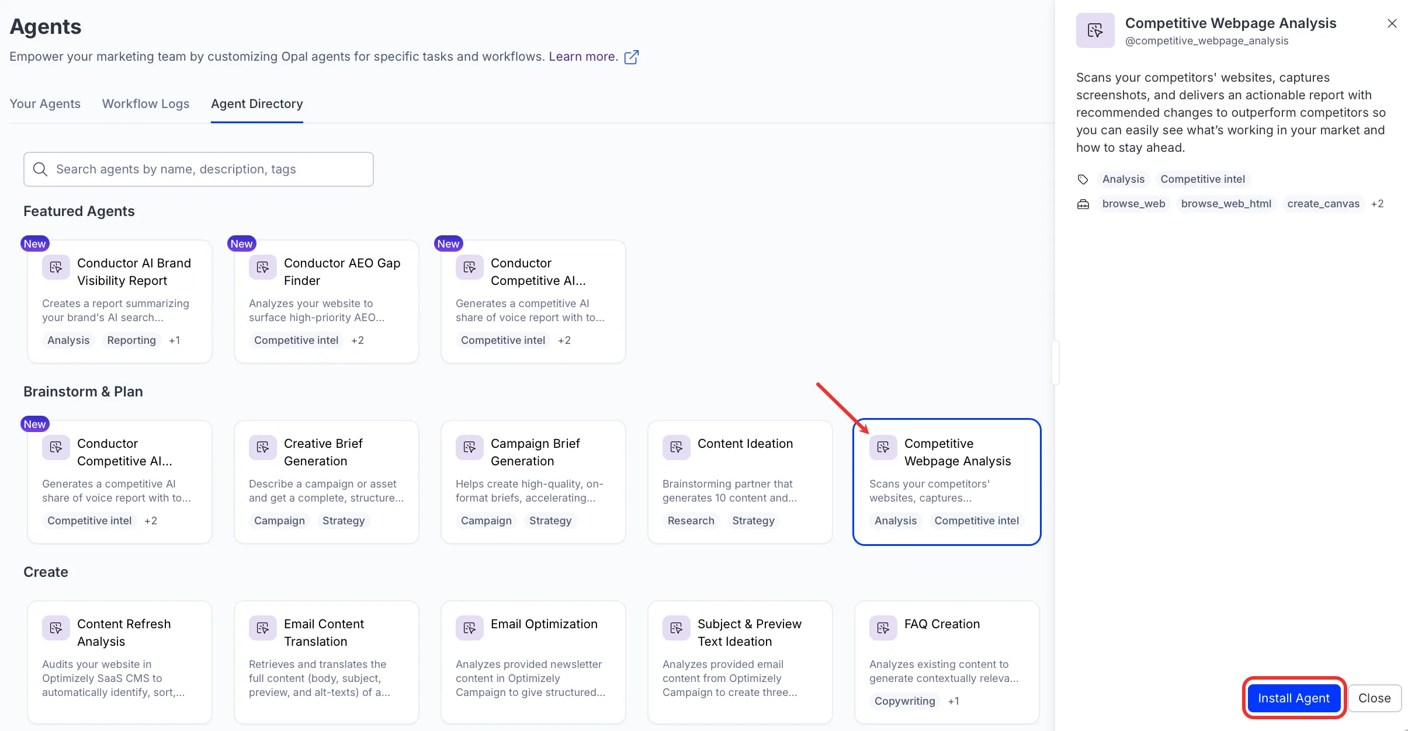The image size is (1408, 731).
Task: Dismiss the details panel with the X
Action: (1392, 23)
